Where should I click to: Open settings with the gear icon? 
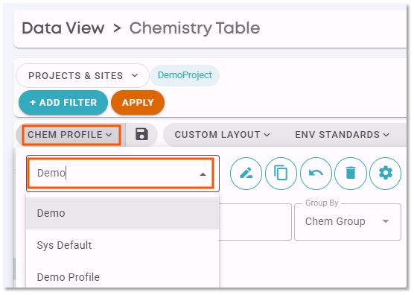point(385,174)
